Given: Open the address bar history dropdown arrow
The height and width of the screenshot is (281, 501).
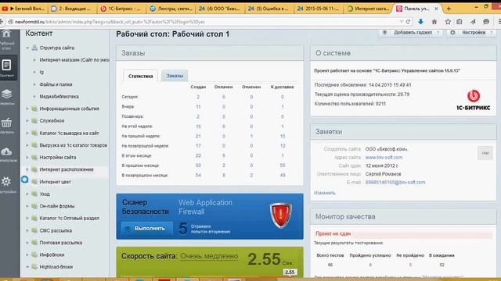Looking at the screenshot, I should pos(402,22).
